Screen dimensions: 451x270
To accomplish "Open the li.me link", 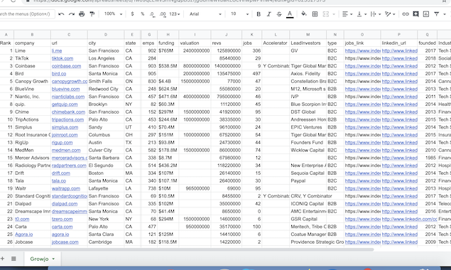I will point(57,50).
